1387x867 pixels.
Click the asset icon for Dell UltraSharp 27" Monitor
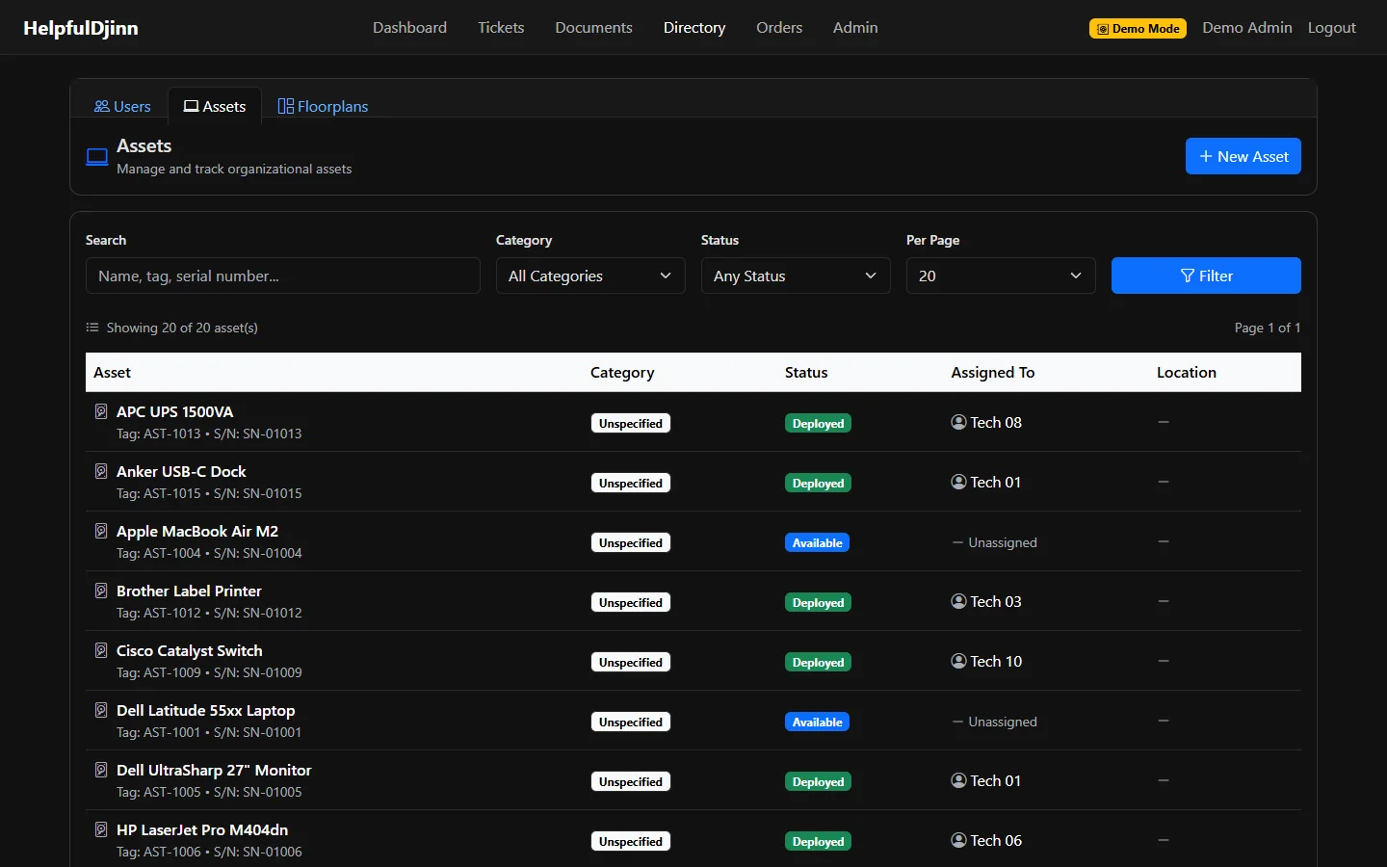(x=101, y=770)
